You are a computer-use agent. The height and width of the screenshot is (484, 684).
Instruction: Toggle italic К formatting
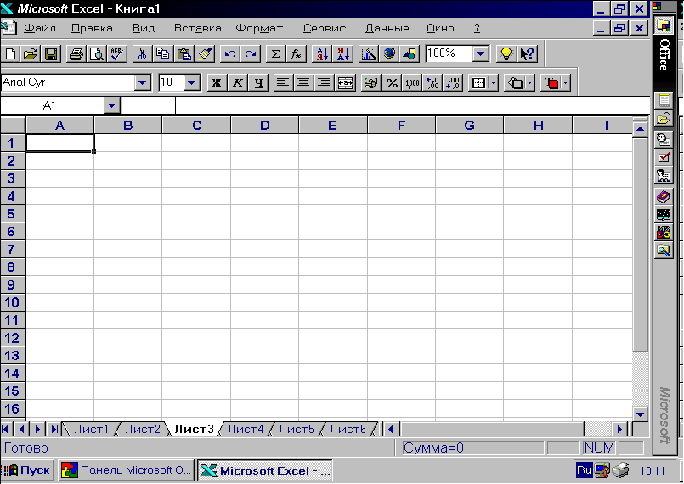tap(238, 83)
